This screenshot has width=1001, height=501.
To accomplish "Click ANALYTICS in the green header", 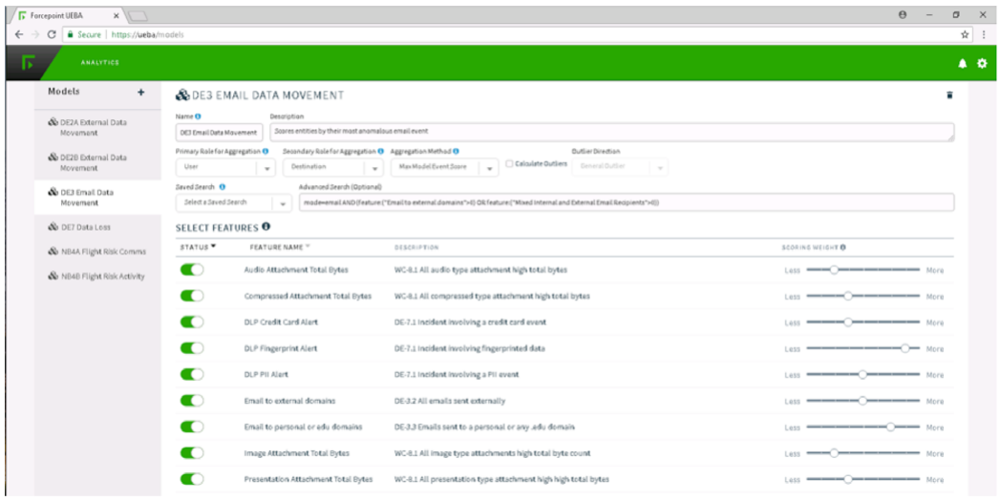I will click(x=99, y=63).
